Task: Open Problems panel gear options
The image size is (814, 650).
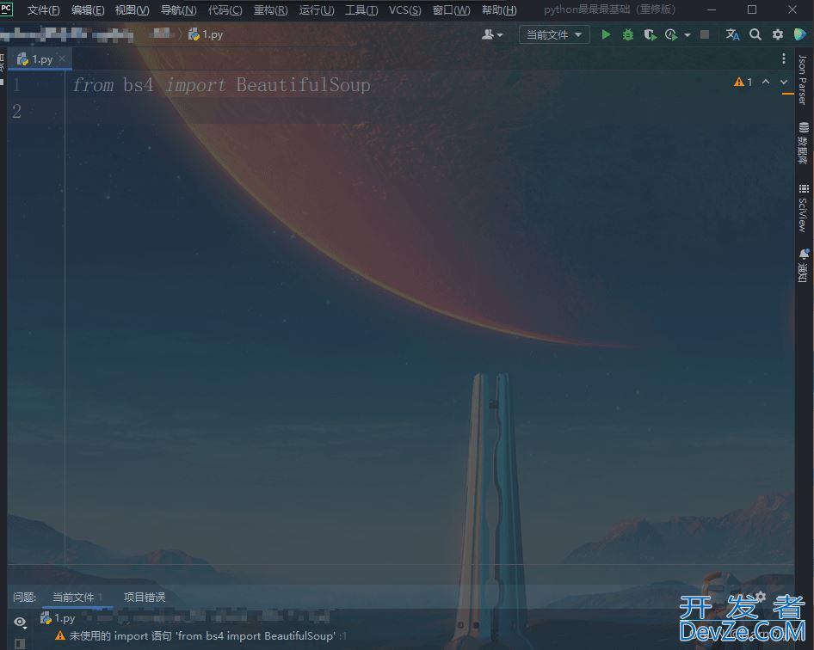Action: point(761,597)
